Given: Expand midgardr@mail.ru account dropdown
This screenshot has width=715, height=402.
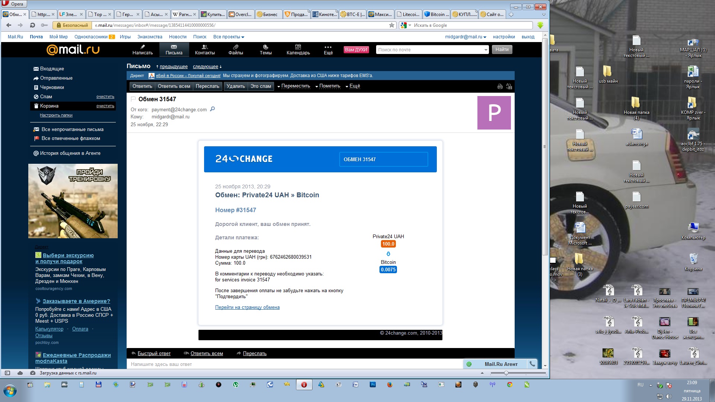Looking at the screenshot, I should coord(465,37).
